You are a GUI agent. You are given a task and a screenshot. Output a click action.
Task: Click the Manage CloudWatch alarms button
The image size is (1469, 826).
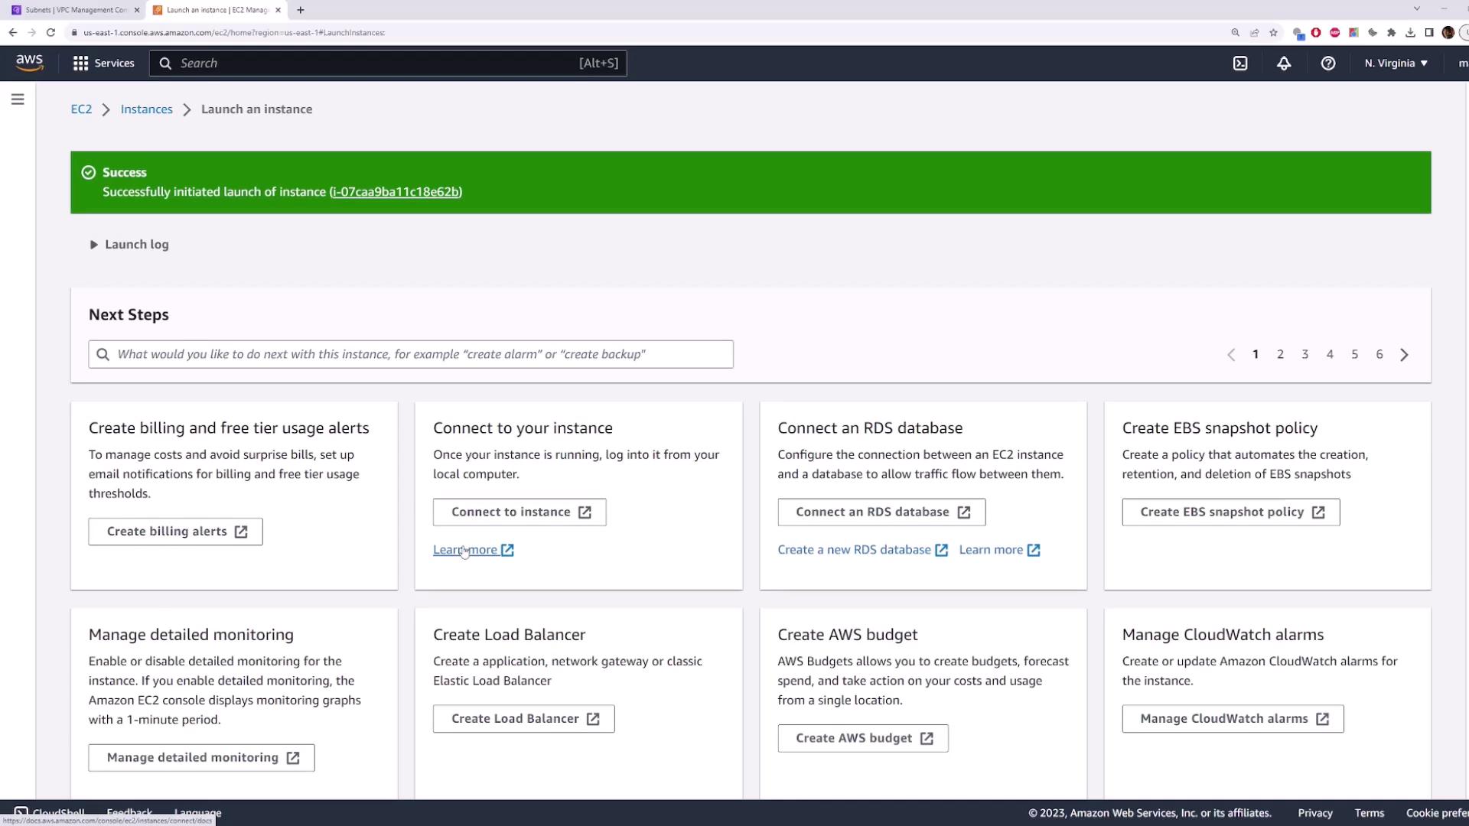(1233, 719)
